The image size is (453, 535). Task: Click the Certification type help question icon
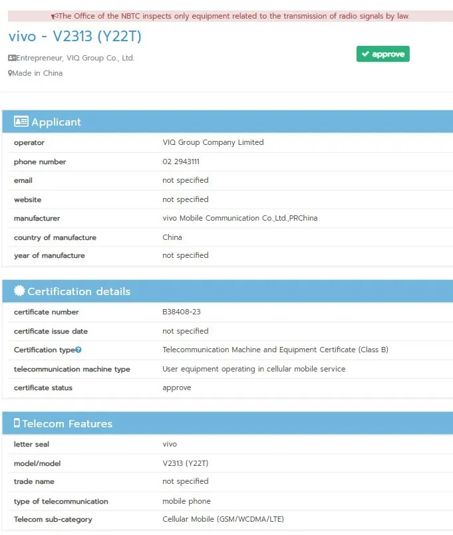click(x=78, y=350)
